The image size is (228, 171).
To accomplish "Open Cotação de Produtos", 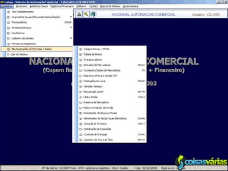I will 109,124.
